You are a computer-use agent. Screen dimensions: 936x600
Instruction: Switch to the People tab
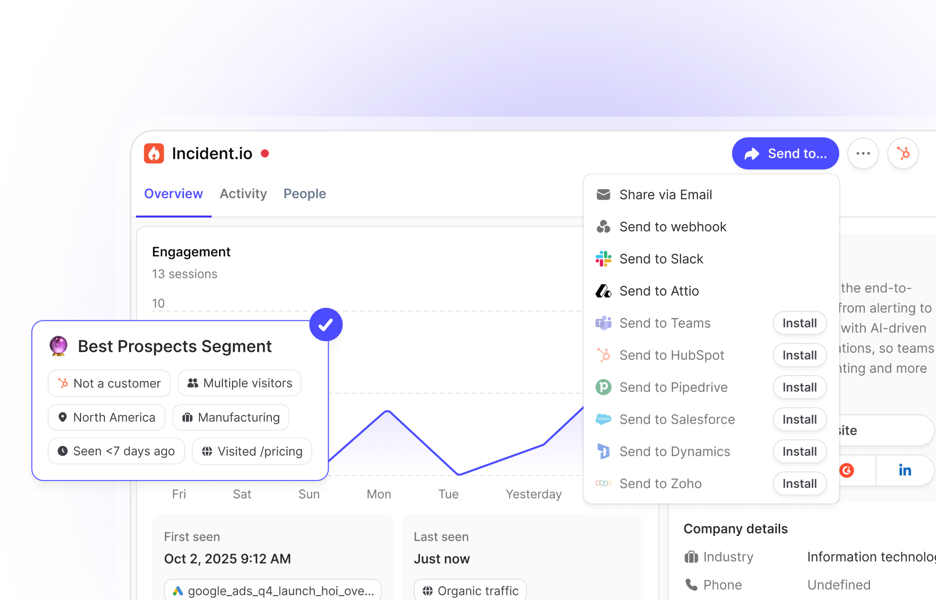304,194
